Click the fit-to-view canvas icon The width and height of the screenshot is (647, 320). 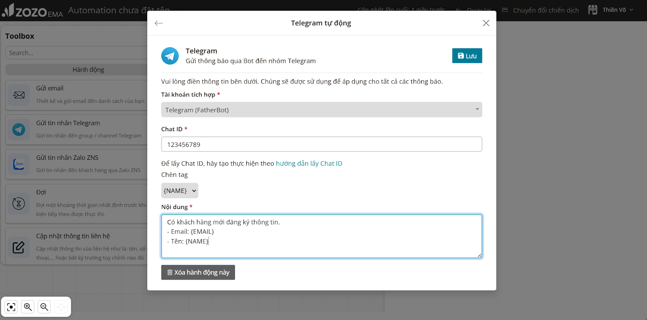(11, 307)
